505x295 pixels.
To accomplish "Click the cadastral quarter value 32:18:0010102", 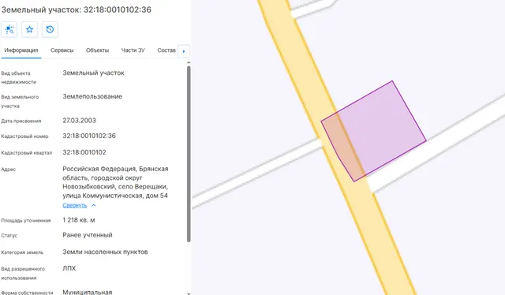I will pos(84,152).
